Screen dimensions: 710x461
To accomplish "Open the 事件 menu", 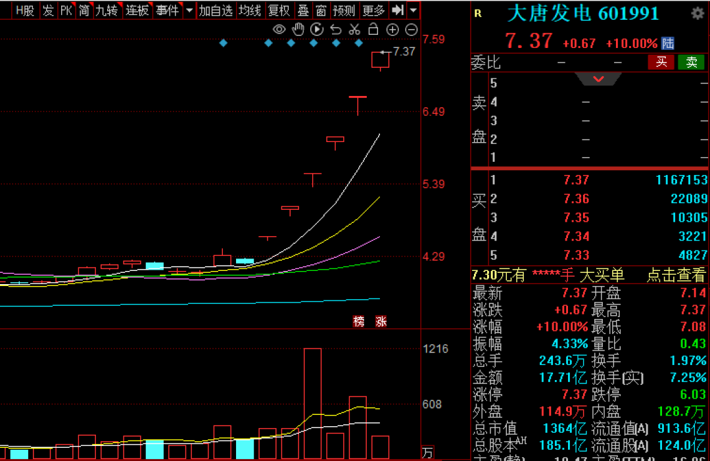I will (x=168, y=10).
